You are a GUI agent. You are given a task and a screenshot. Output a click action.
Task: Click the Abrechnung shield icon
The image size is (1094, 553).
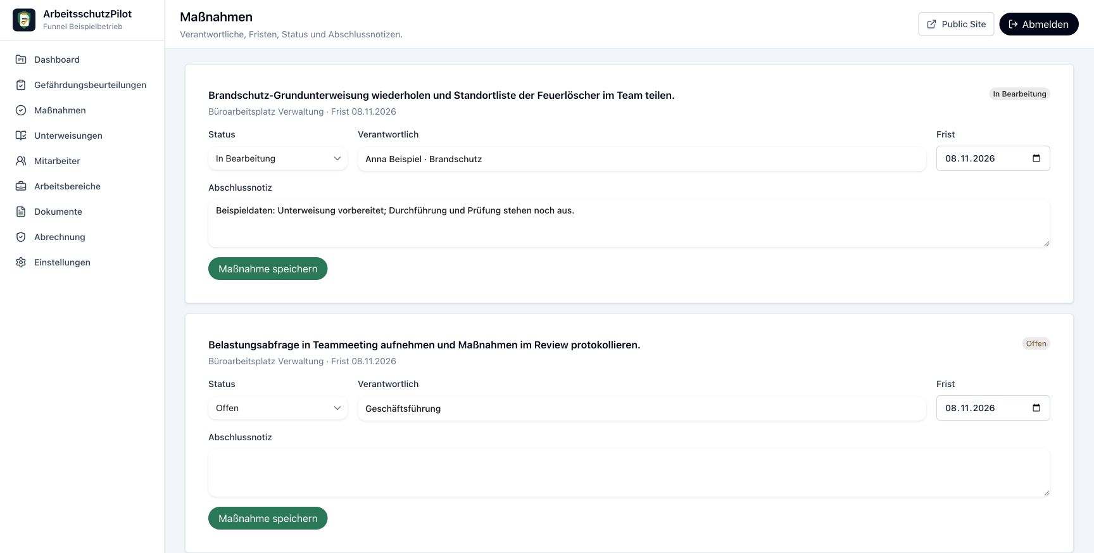(21, 237)
